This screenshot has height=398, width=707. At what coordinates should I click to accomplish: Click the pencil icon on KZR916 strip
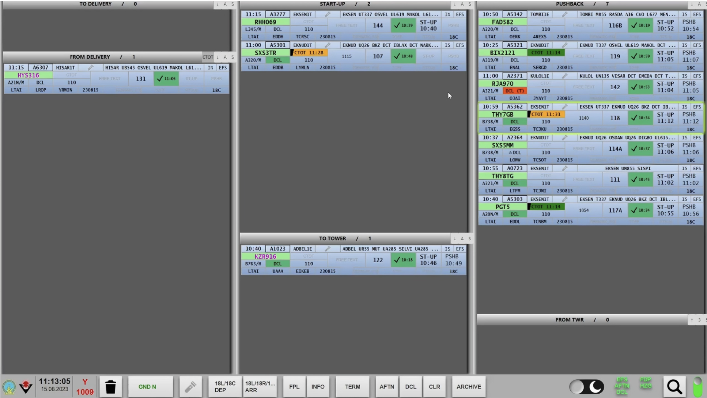tap(328, 249)
